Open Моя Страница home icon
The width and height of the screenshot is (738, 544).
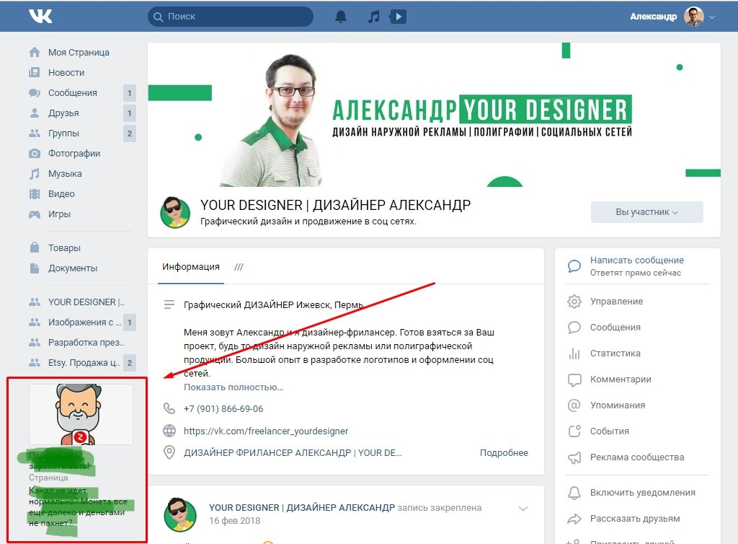[35, 52]
